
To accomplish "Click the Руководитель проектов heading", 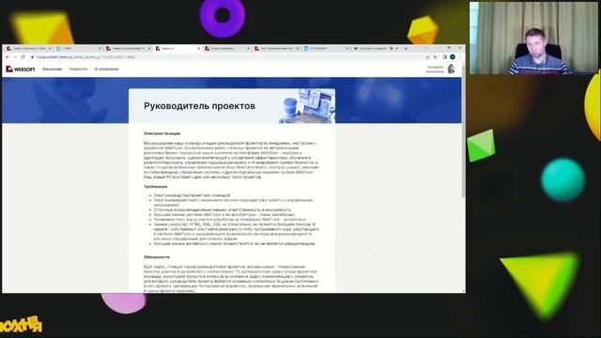I will [199, 106].
